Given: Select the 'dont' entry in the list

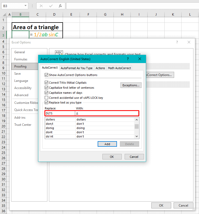Looking at the screenshot, I should point(90,132).
